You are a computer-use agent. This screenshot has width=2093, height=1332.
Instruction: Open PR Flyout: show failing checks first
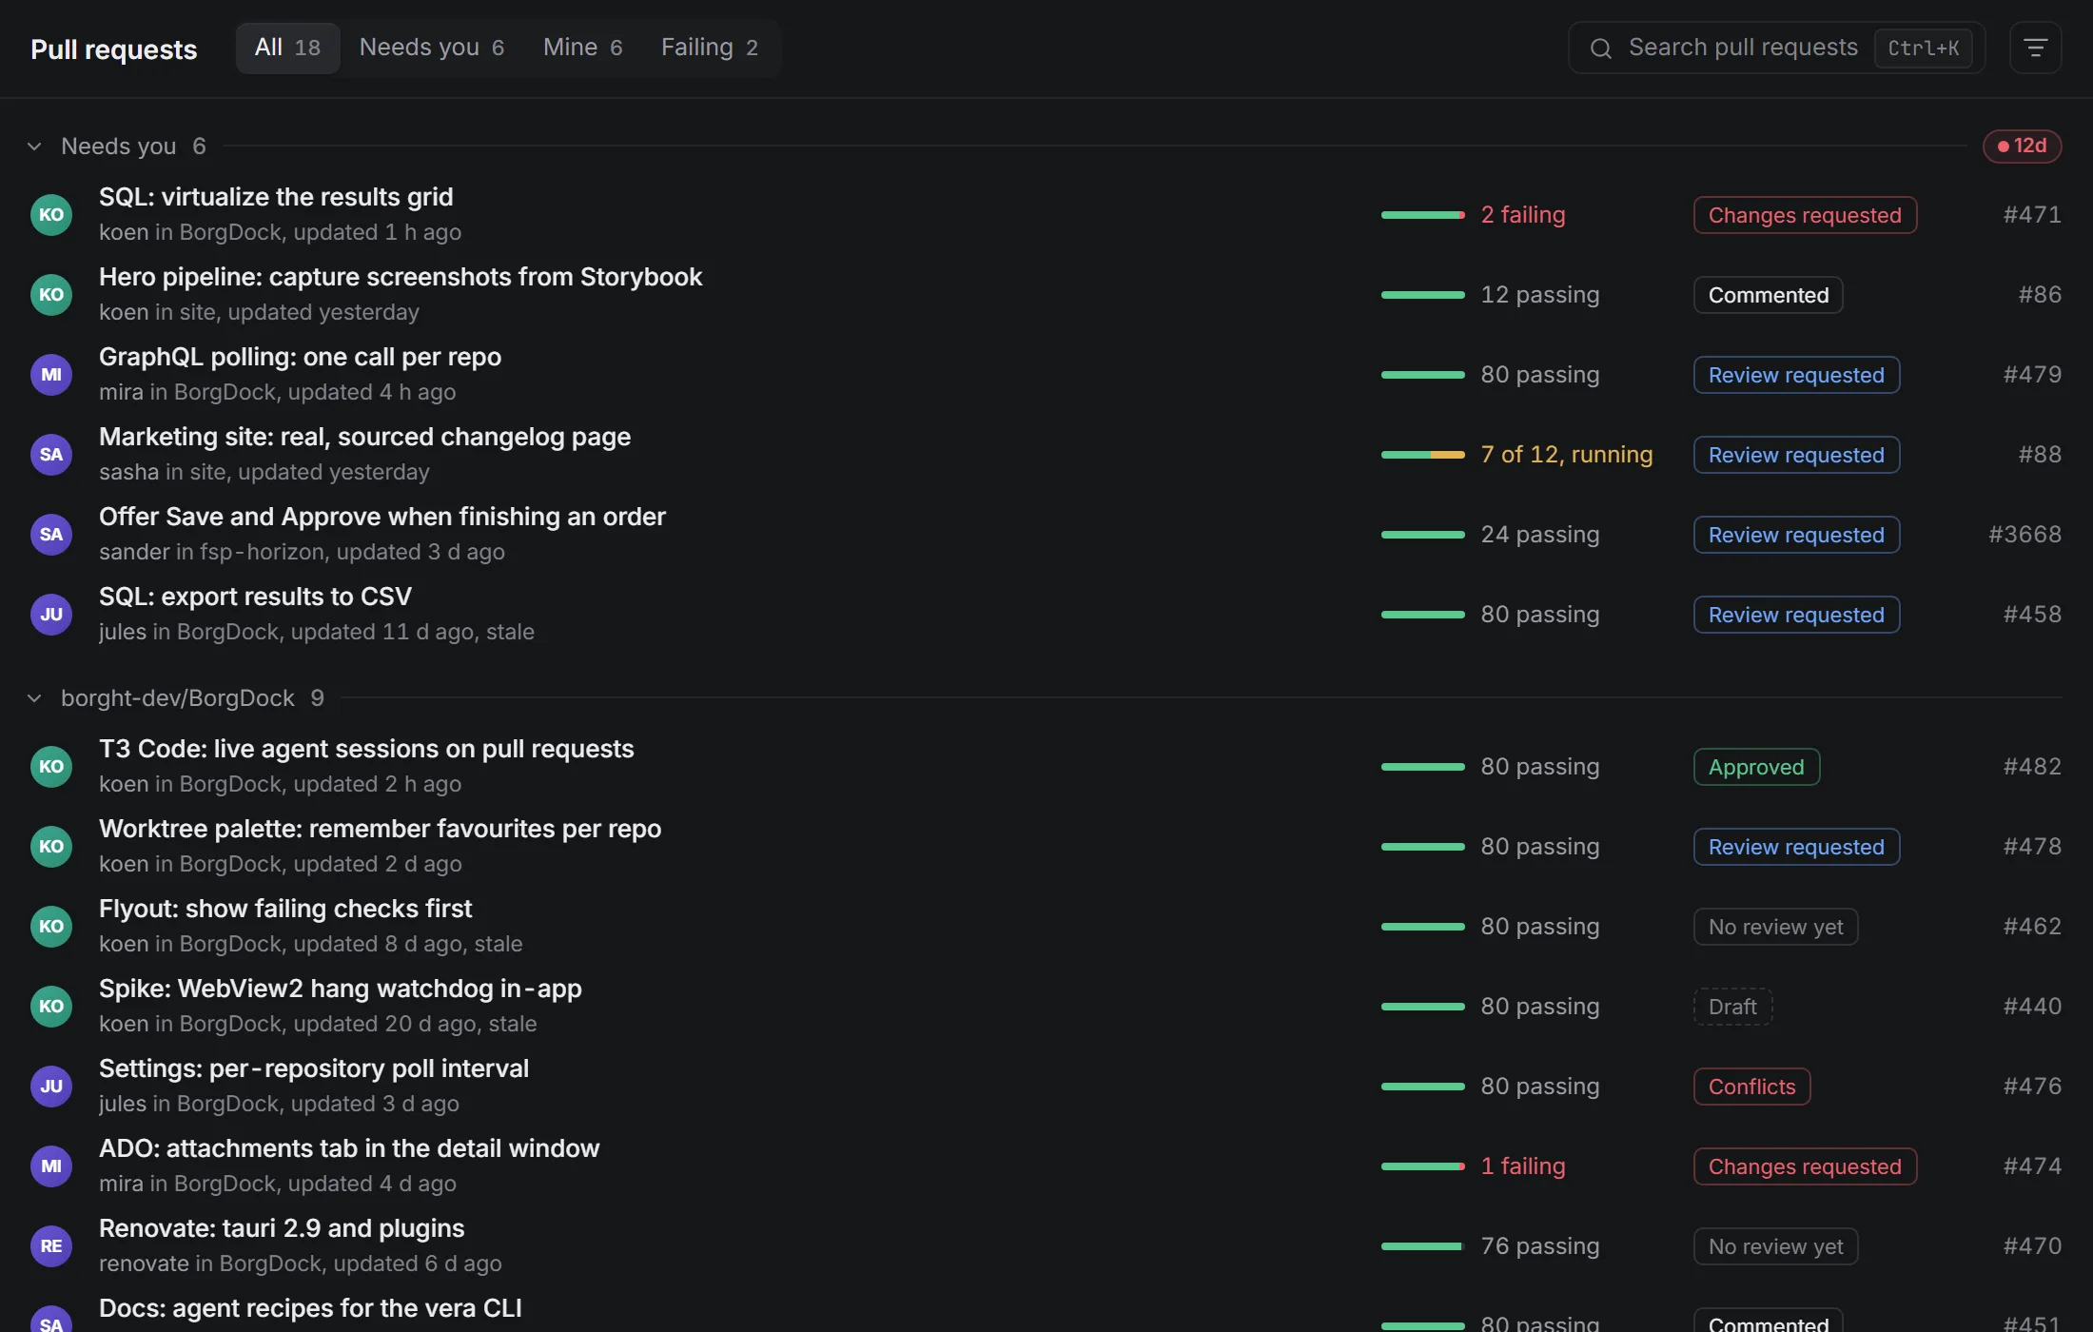point(285,909)
